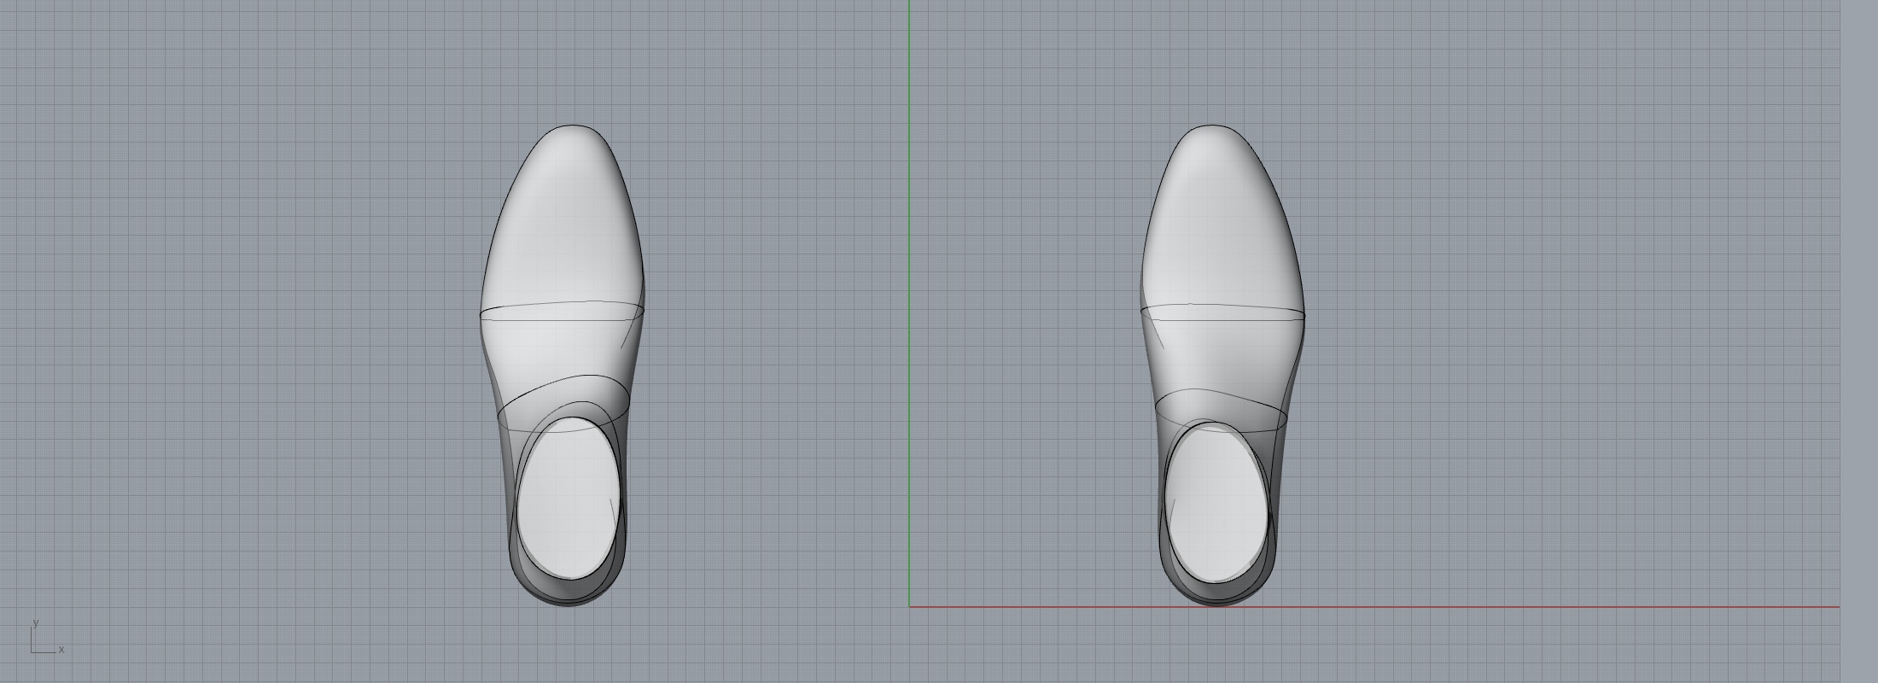Screen dimensions: 1878x683
Task: Pick the green Y-axis construction line
Action: tap(909, 303)
